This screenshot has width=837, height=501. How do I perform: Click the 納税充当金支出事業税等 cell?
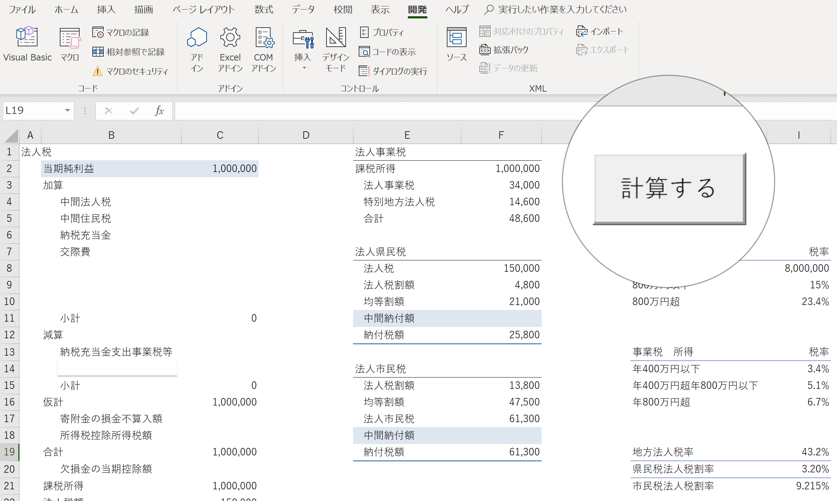116,352
